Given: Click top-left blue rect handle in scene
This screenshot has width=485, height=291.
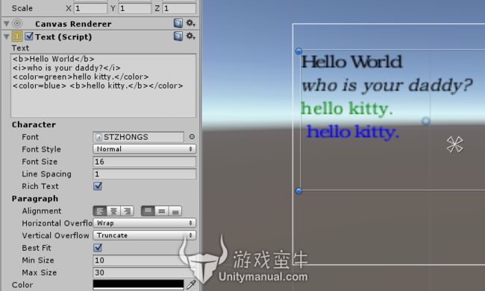Looking at the screenshot, I should coord(298,51).
